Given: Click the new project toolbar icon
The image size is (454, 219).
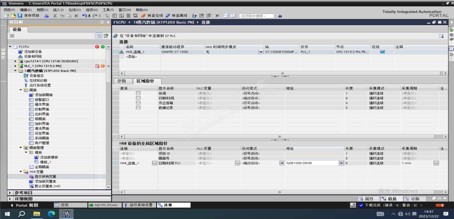Looking at the screenshot, I should [7, 16].
